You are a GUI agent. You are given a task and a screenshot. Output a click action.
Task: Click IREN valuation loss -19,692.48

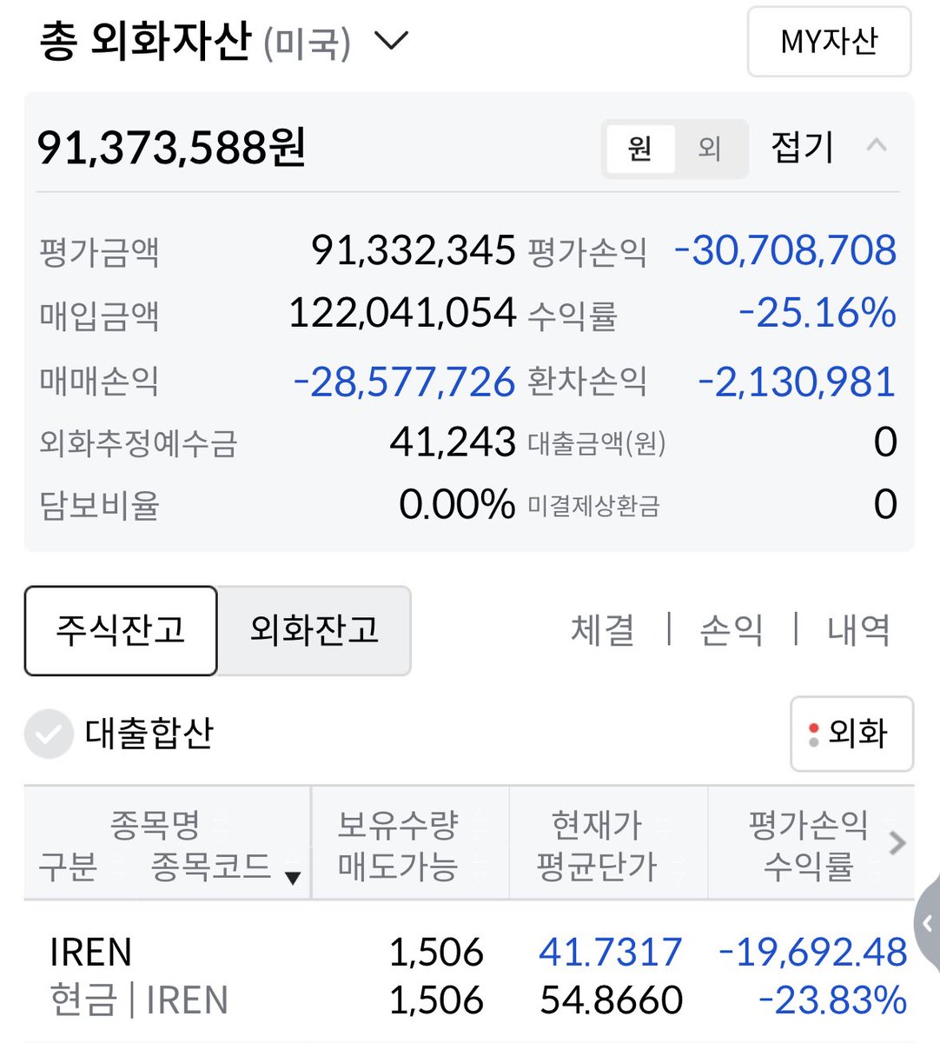813,953
